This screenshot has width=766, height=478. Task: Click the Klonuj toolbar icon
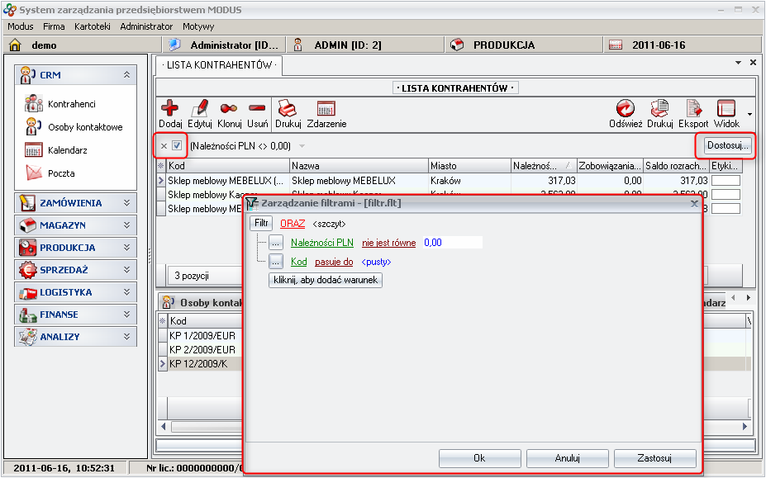tap(229, 109)
